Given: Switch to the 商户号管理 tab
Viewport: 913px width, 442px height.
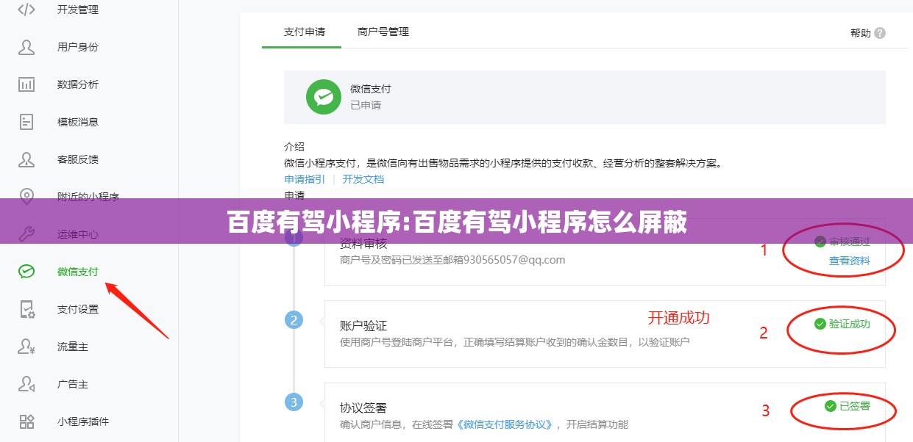Looking at the screenshot, I should click(x=383, y=32).
